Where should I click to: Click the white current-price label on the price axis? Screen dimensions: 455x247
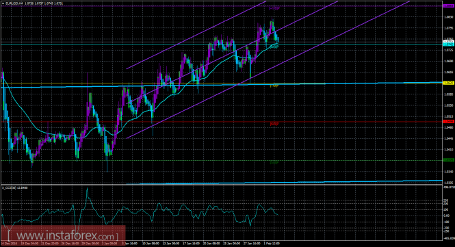coord(449,42)
